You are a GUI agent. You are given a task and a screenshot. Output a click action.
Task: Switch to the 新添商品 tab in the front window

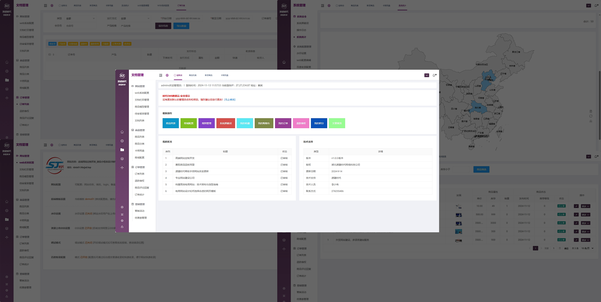[x=208, y=75]
